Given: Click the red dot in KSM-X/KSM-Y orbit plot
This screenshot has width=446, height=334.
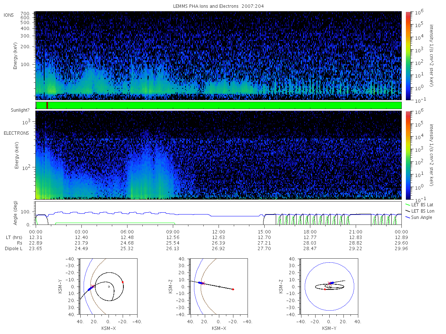Looking at the screenshot, I should (123, 282).
